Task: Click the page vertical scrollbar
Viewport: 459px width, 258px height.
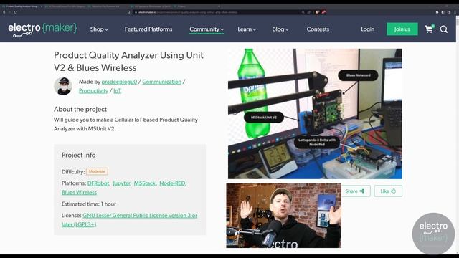Action: [x=458, y=135]
